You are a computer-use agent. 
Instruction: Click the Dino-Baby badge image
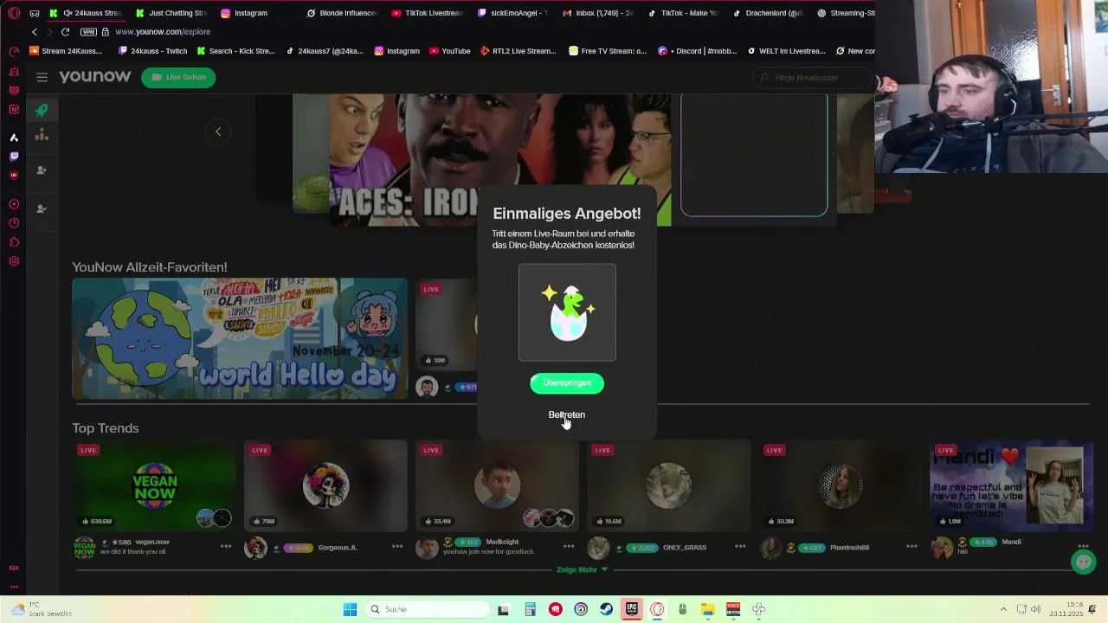point(567,312)
